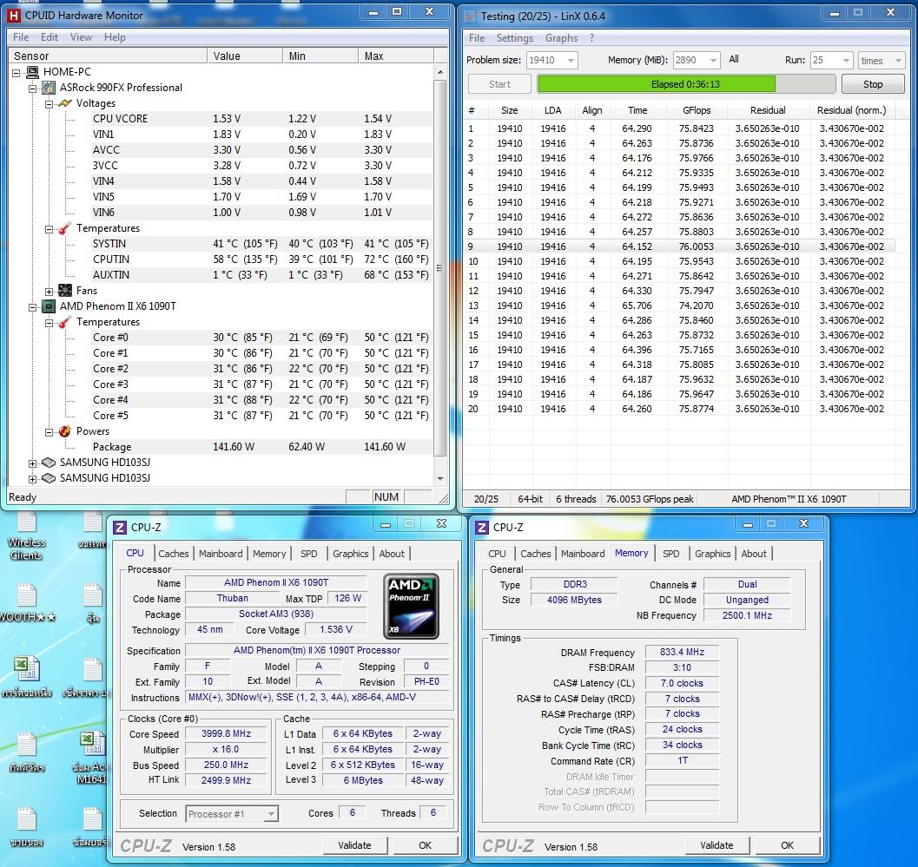The image size is (918, 867).
Task: Click the Powers flame icon
Action: 65,431
